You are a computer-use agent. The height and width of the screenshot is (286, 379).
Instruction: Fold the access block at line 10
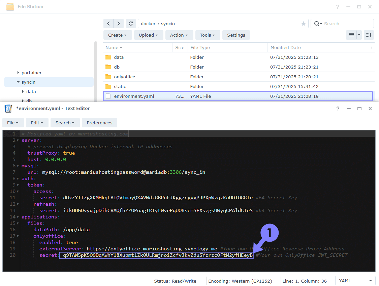point(18,192)
